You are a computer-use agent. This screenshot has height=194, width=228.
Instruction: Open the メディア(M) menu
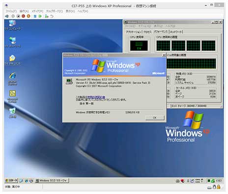click(37, 11)
